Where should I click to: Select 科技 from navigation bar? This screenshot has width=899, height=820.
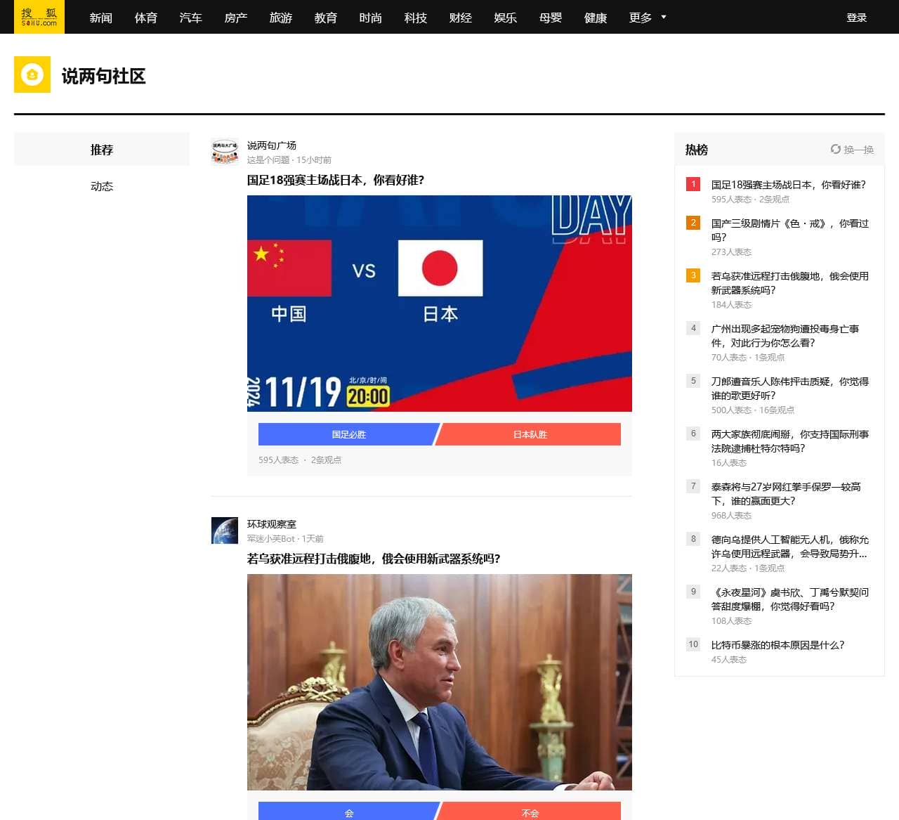pyautogui.click(x=416, y=18)
